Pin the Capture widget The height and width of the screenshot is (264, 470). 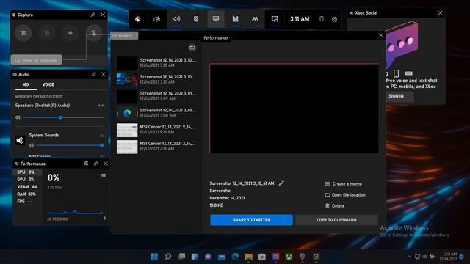pos(93,15)
